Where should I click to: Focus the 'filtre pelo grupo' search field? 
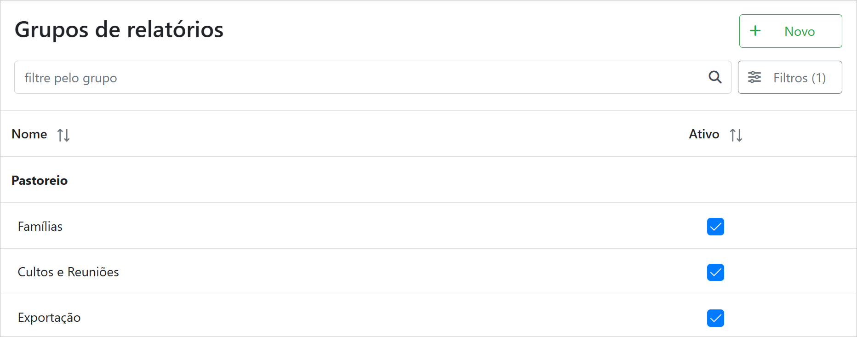pyautogui.click(x=359, y=77)
